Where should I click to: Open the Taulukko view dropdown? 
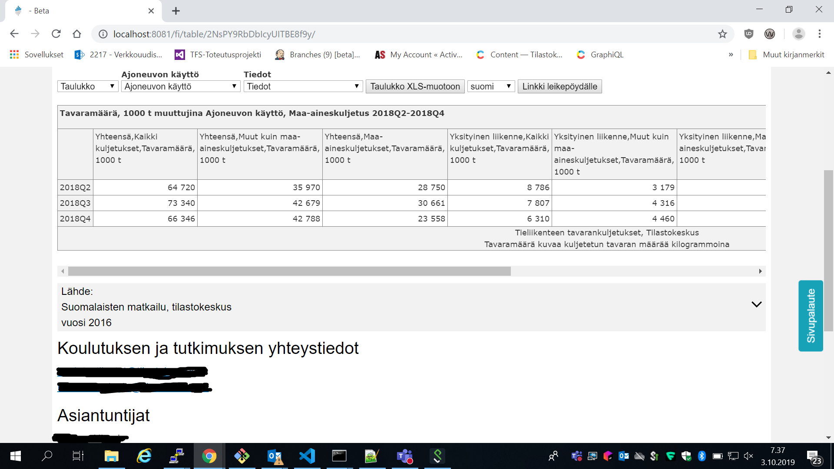pos(87,86)
